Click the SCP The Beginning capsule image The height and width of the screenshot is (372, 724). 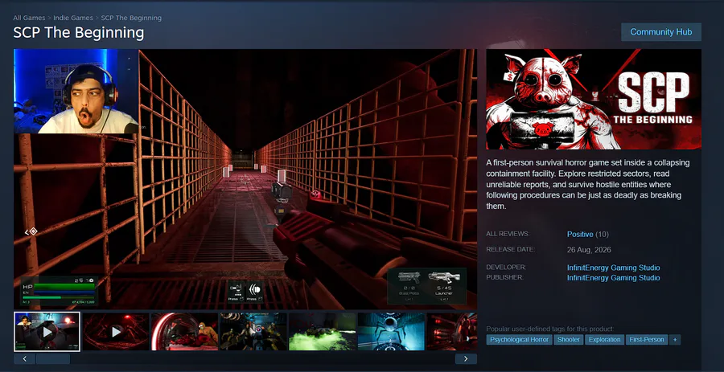click(x=594, y=99)
